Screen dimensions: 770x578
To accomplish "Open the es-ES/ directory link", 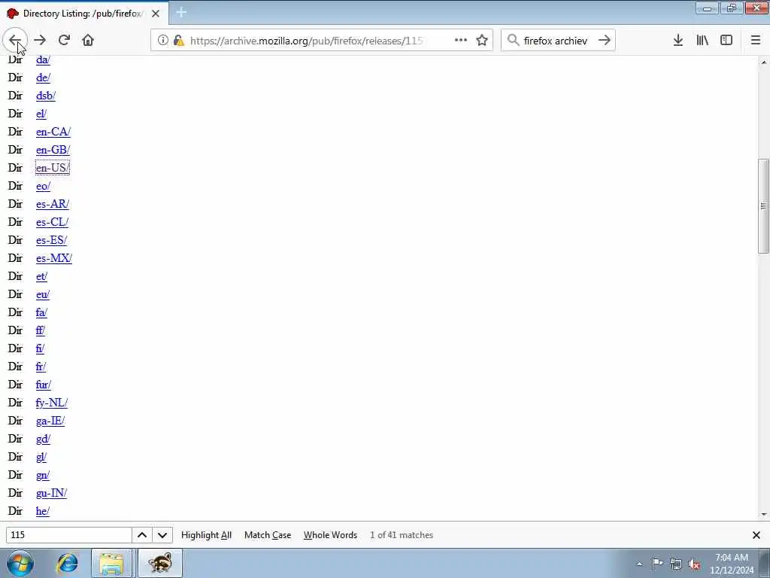I will point(51,240).
